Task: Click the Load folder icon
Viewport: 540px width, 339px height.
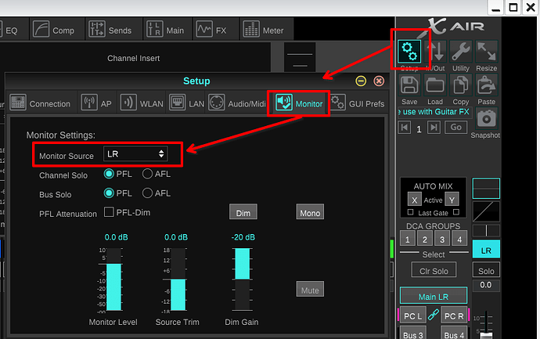Action: coord(435,85)
